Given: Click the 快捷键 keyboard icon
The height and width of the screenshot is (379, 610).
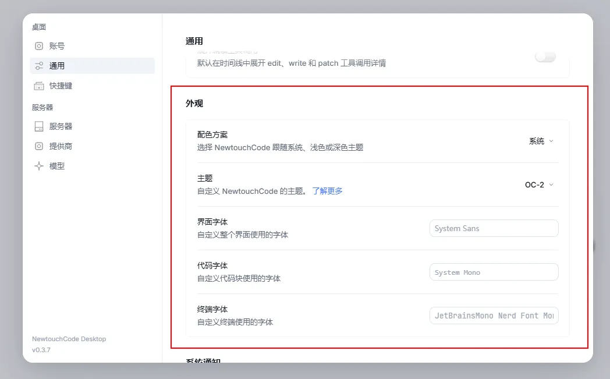Looking at the screenshot, I should pyautogui.click(x=39, y=86).
